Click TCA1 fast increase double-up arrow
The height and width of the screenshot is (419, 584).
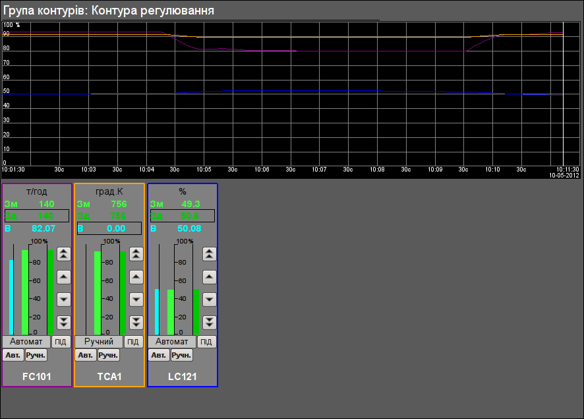[136, 254]
